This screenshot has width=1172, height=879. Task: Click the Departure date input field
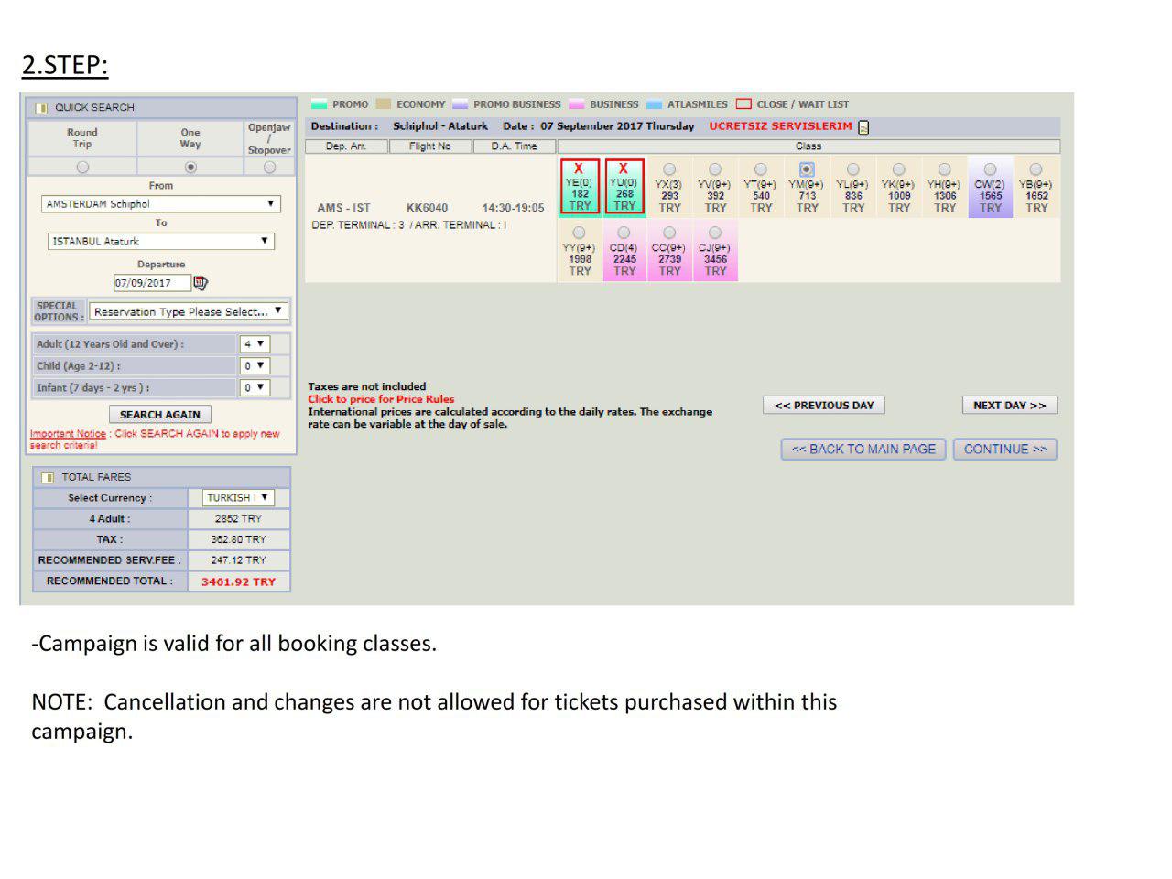point(152,283)
